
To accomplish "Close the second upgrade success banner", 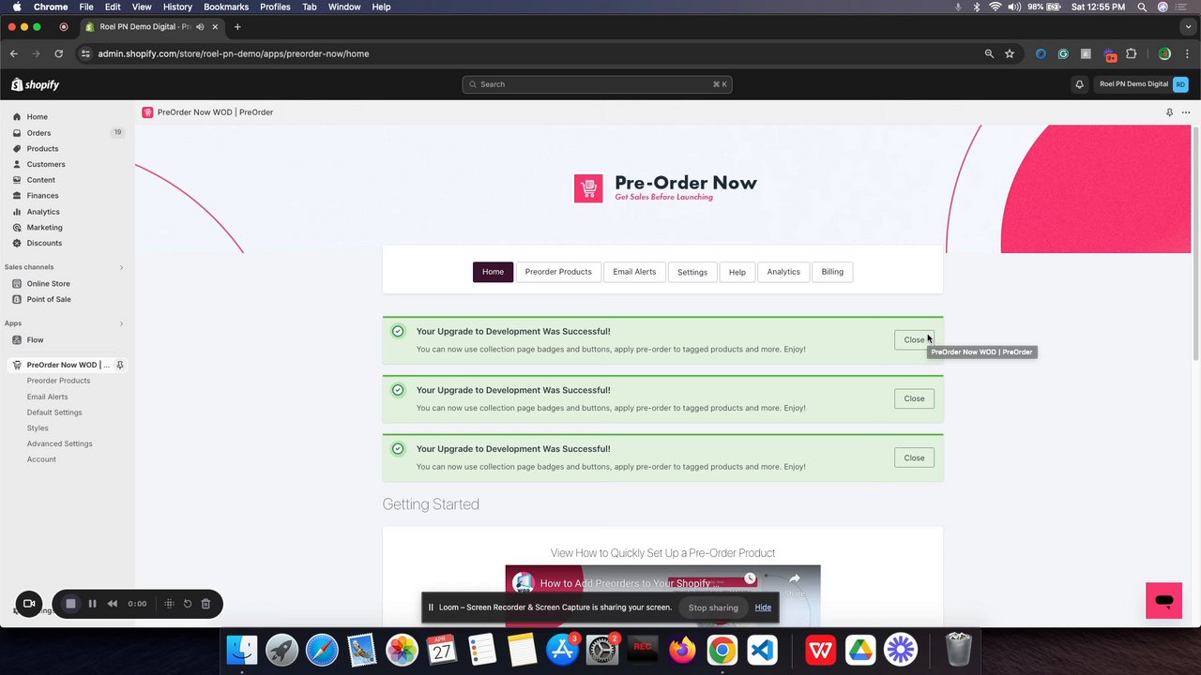I will click(914, 398).
